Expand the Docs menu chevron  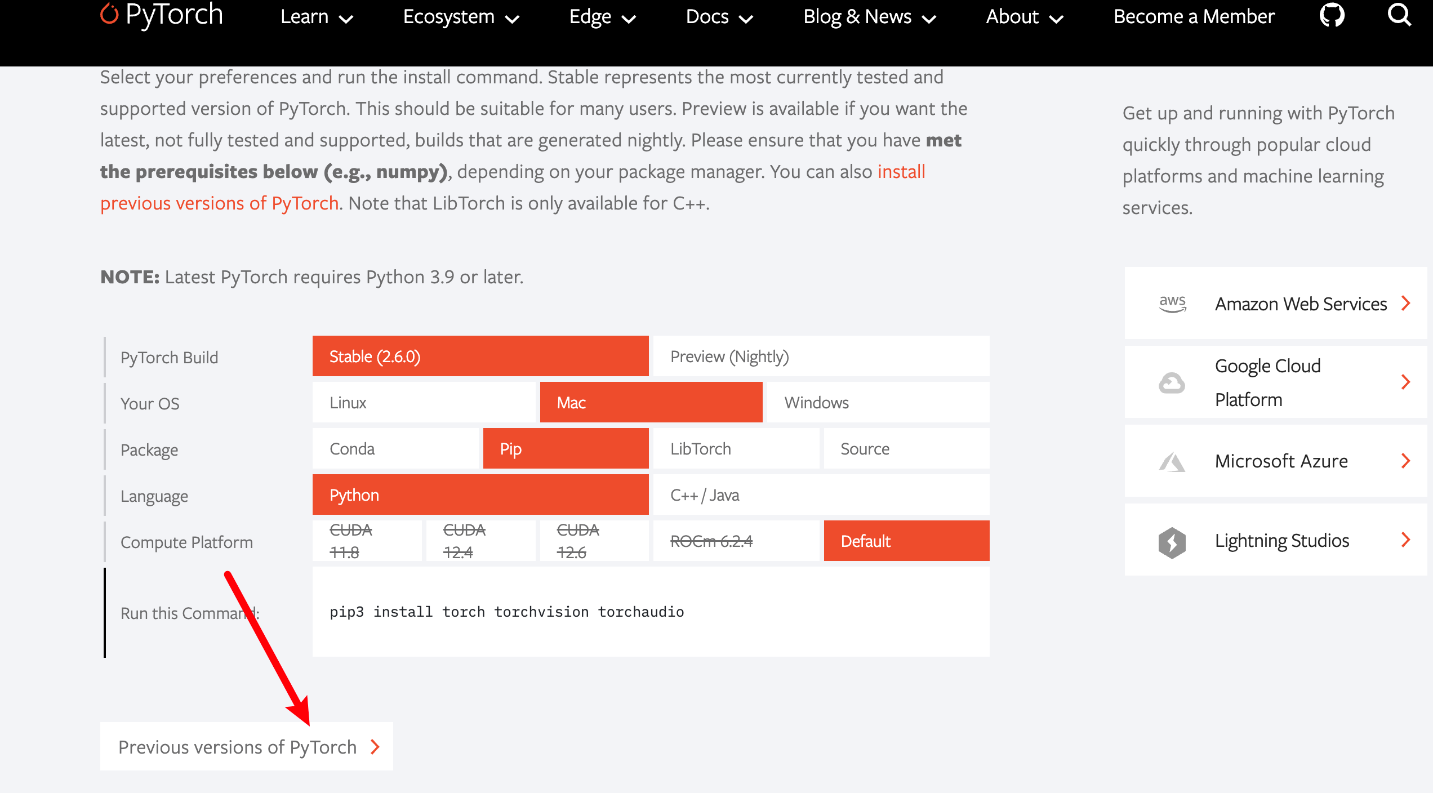tap(746, 19)
